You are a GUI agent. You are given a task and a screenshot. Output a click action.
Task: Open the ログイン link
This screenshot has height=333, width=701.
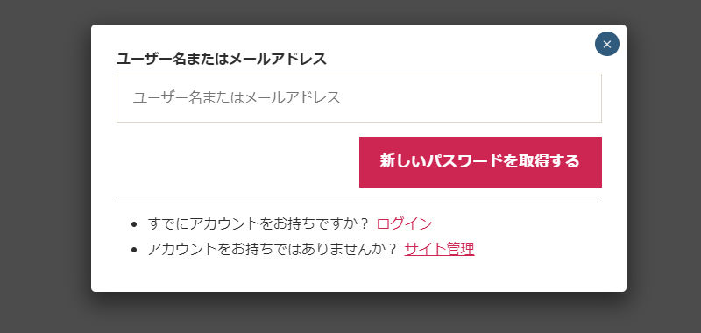404,223
